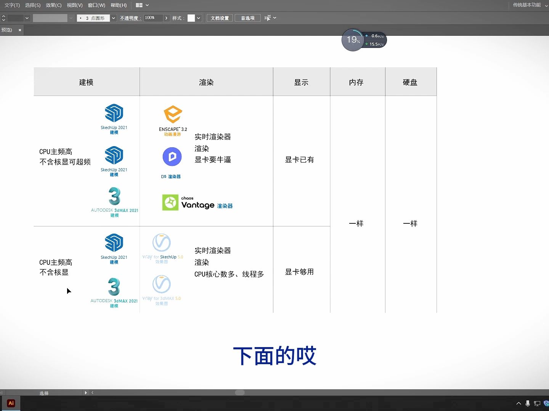The height and width of the screenshot is (411, 549).
Task: Select the 内存 header cell text
Action: click(x=356, y=82)
